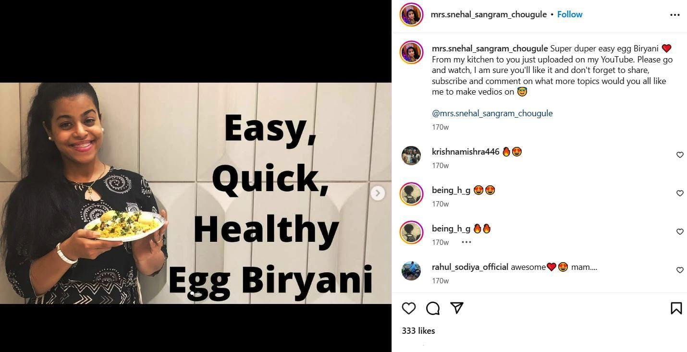Like the being_h_g fire emoji comment
Screen dimensions: 687x352
coord(680,232)
